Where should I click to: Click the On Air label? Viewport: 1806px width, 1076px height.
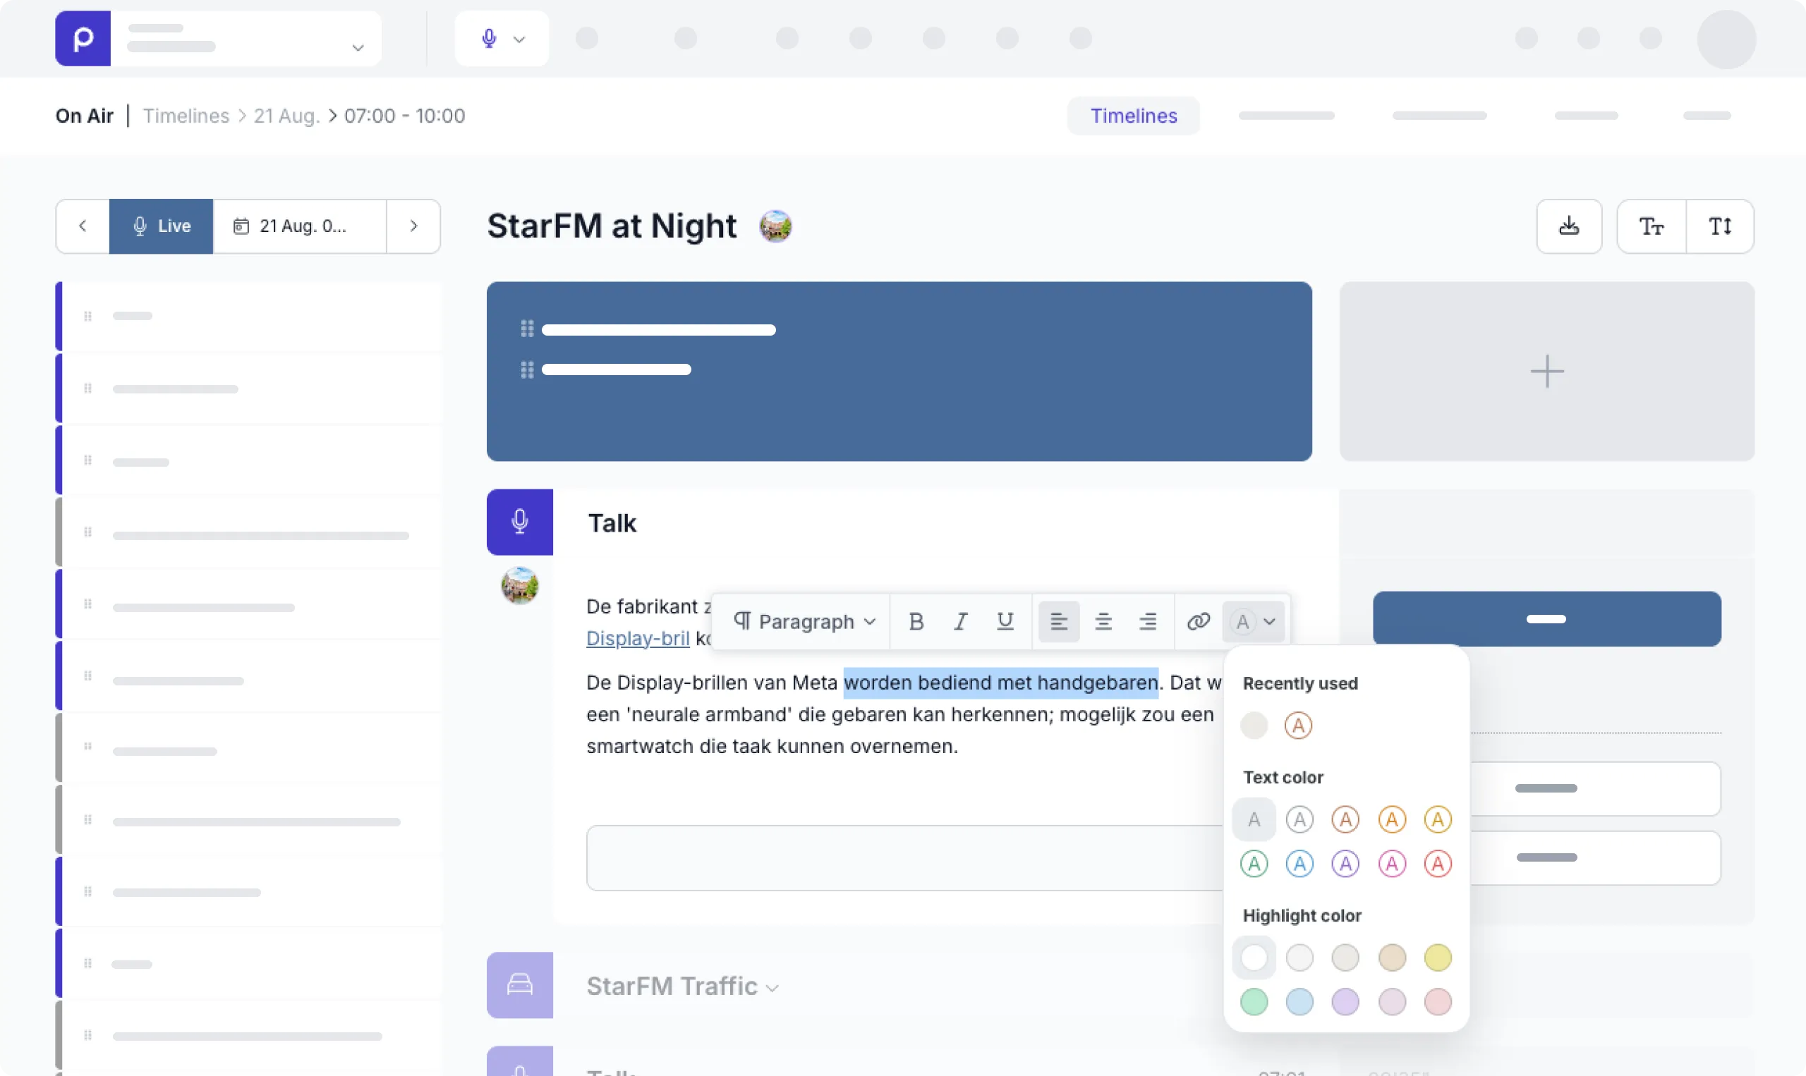84,116
